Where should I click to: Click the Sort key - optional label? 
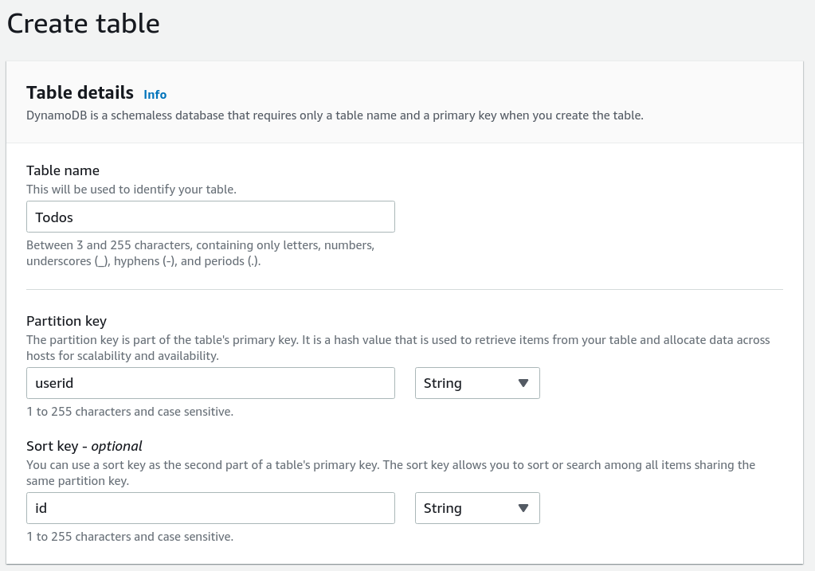pyautogui.click(x=84, y=446)
